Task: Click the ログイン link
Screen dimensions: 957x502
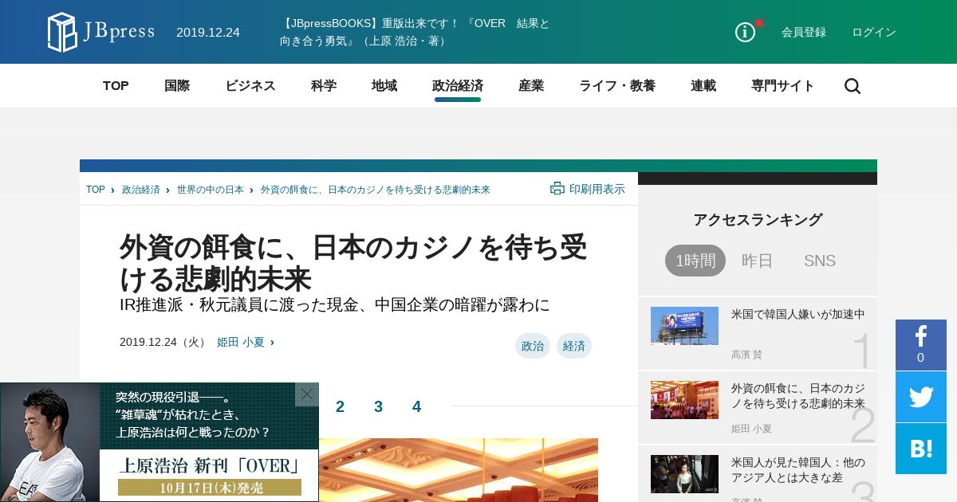Action: point(874,32)
